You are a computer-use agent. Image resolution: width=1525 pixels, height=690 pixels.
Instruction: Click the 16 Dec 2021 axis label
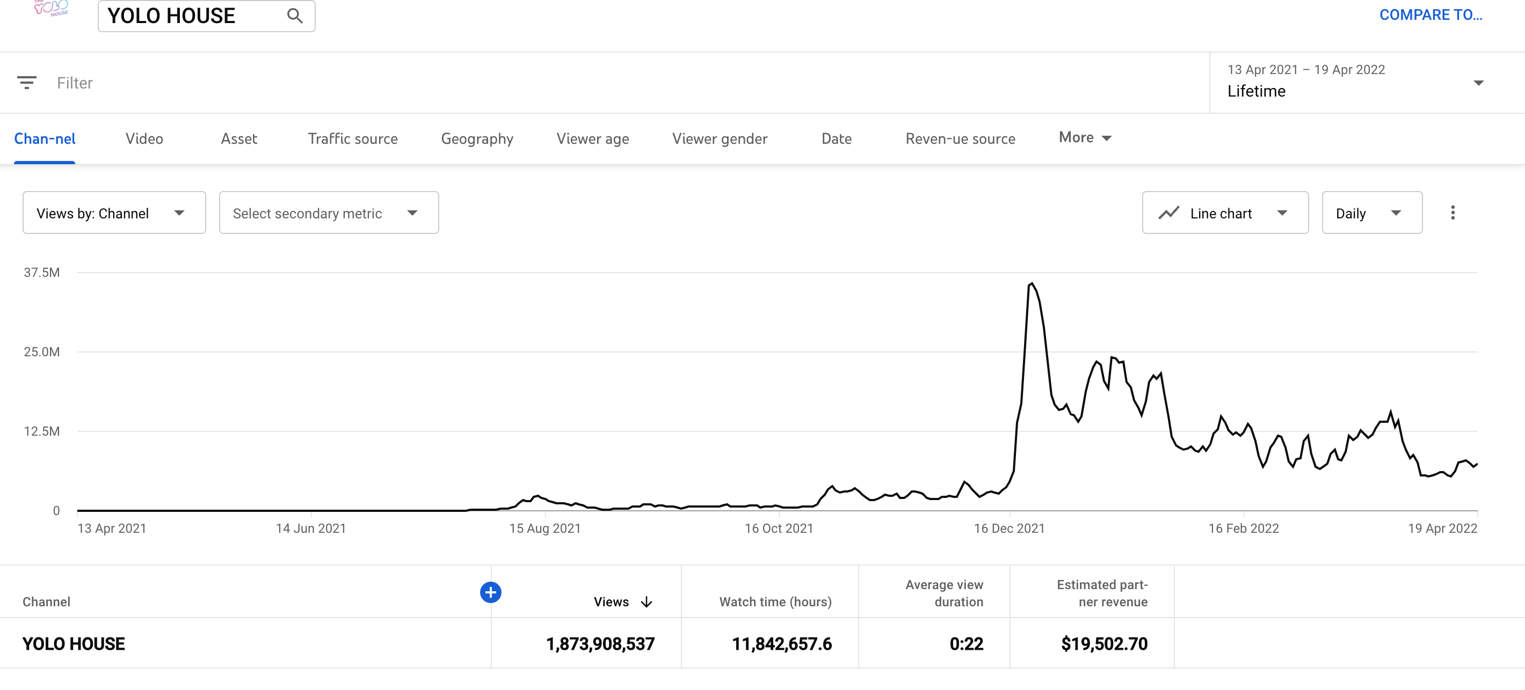coord(1009,528)
